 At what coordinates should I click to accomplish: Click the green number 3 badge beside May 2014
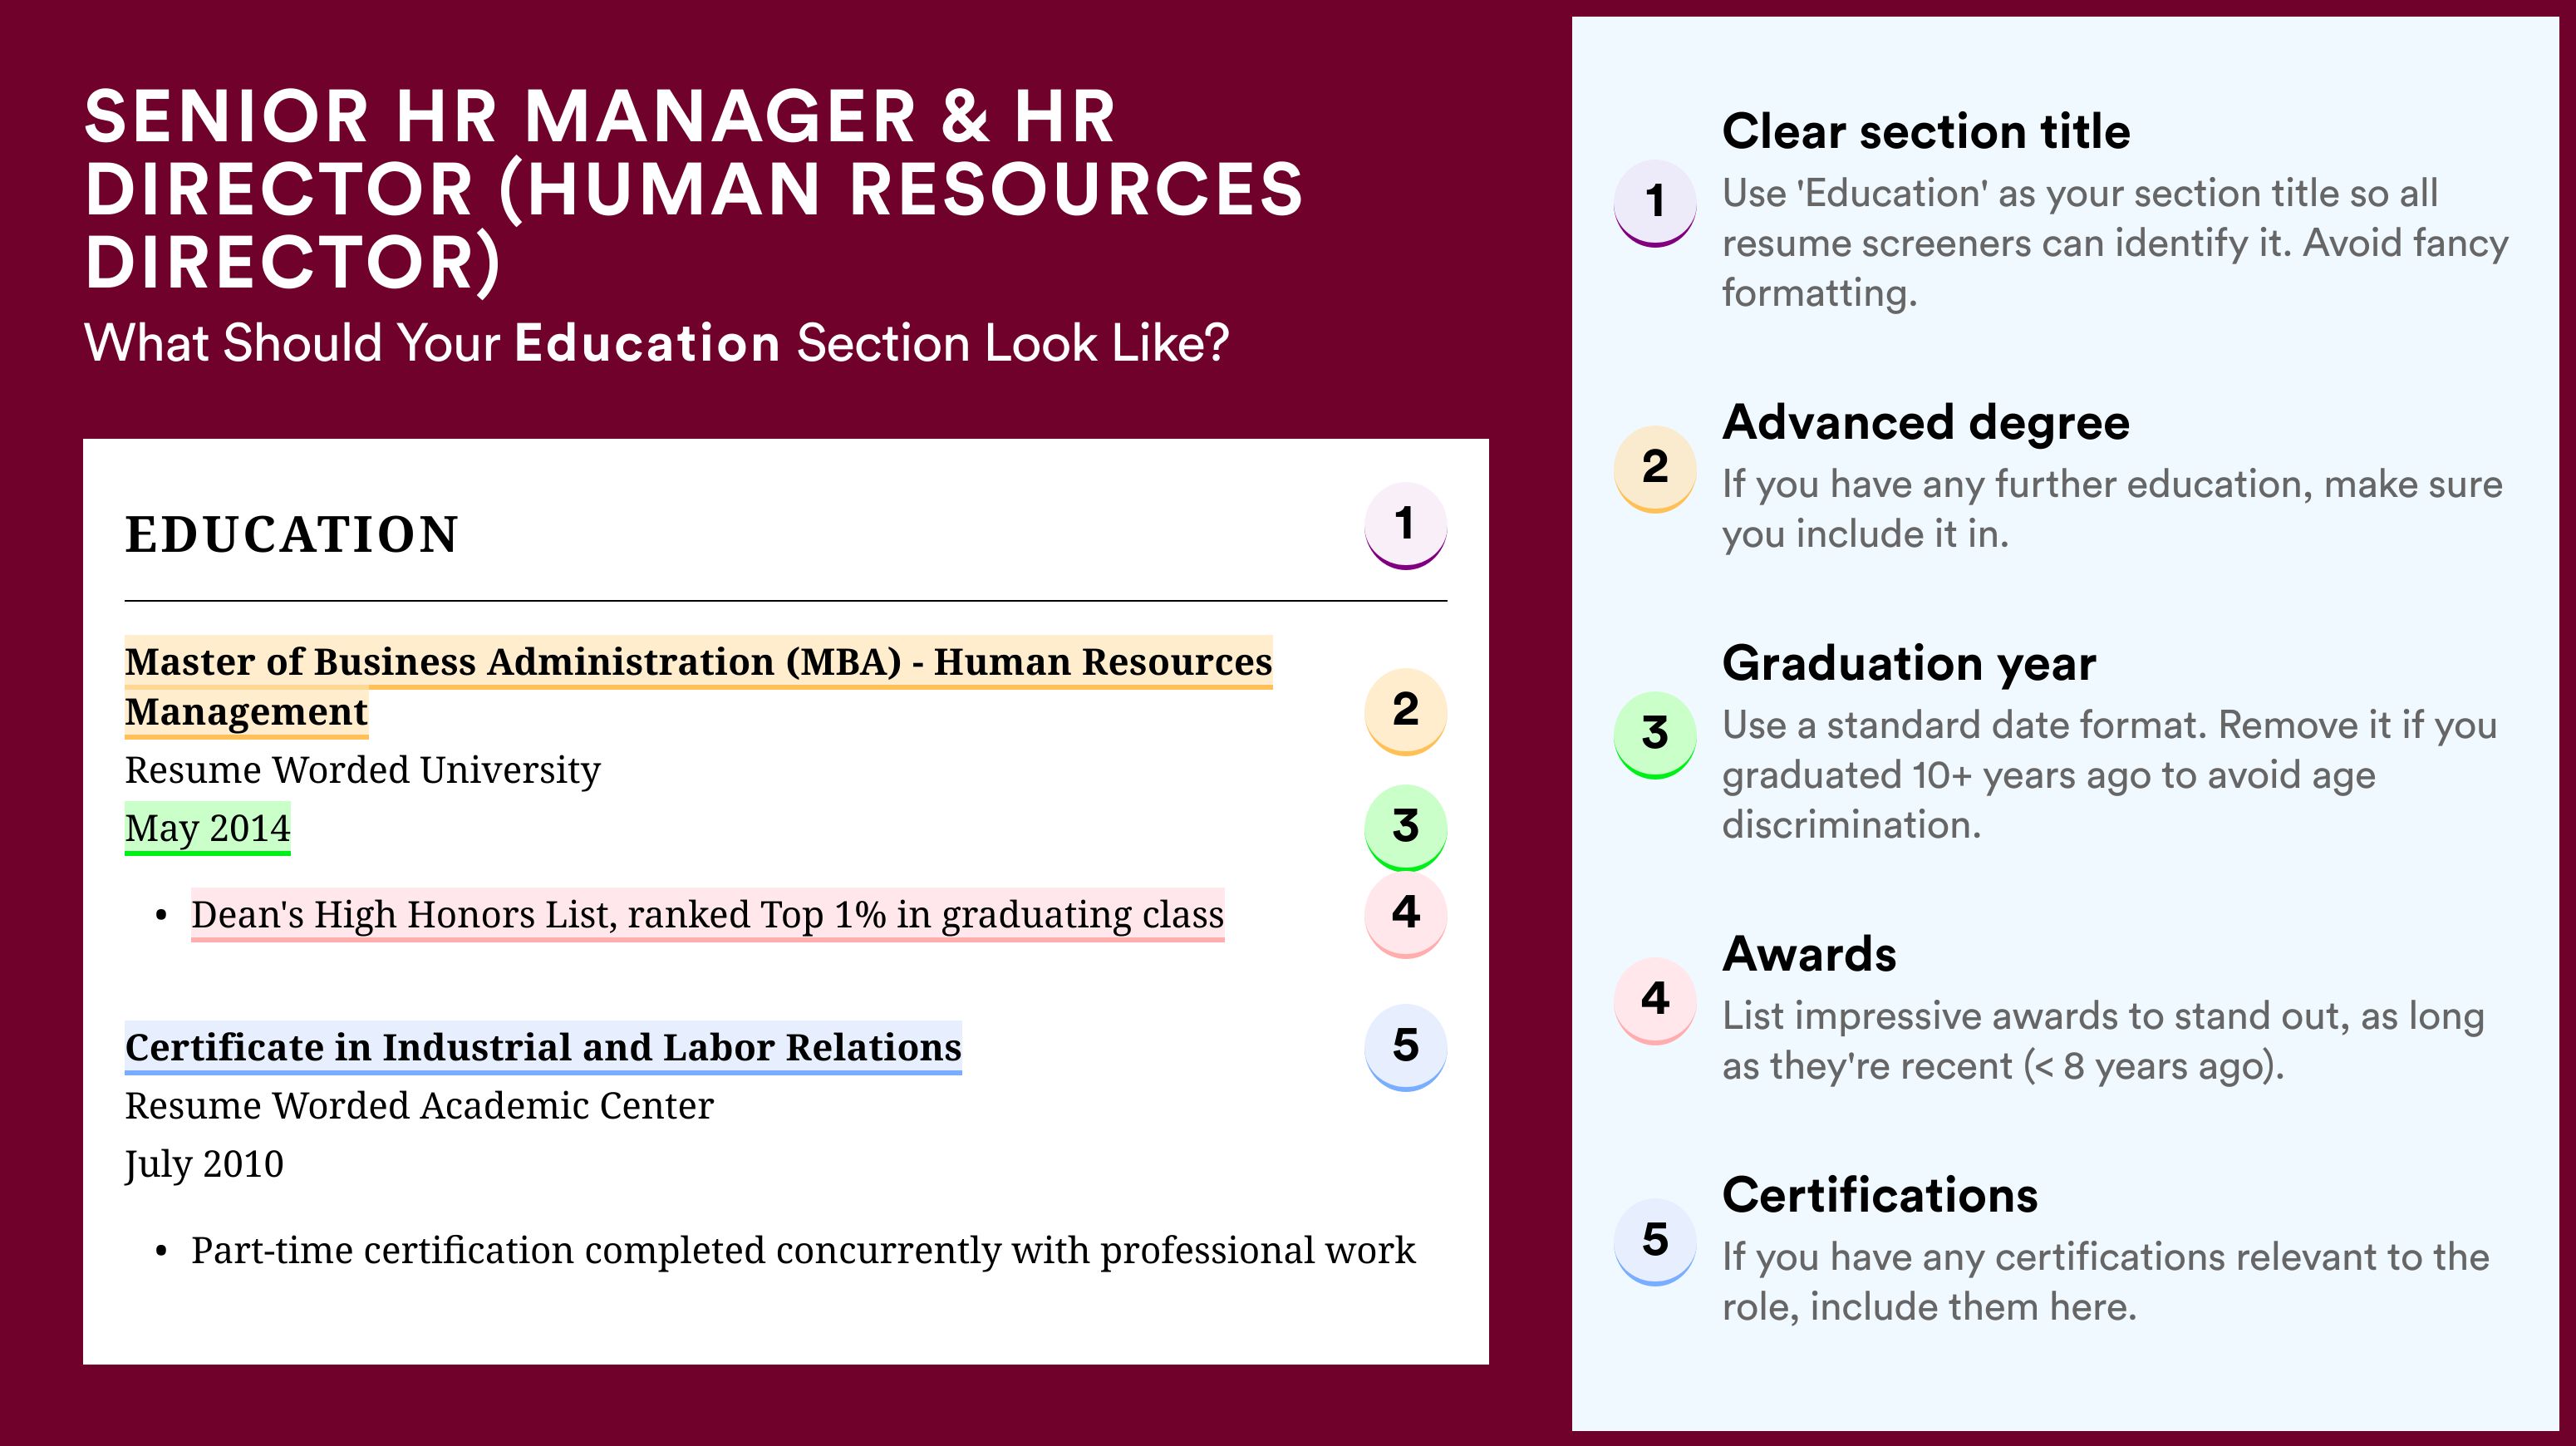1405,827
